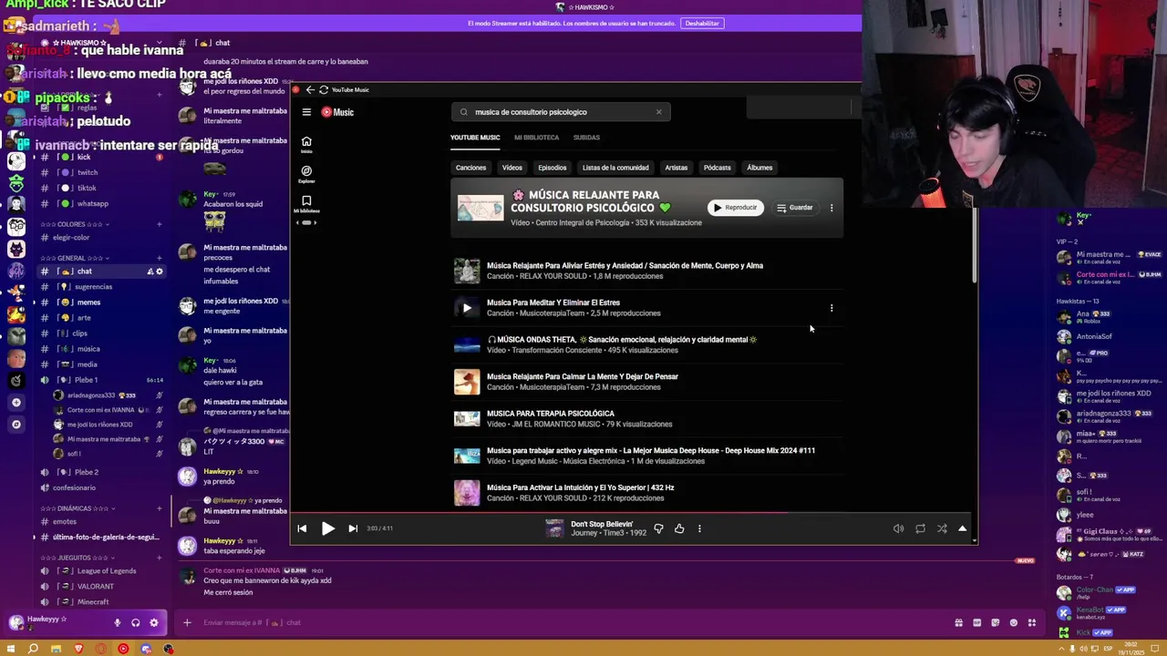Image resolution: width=1167 pixels, height=656 pixels.
Task: Toggle Discord headphone deafen
Action: coord(135,623)
